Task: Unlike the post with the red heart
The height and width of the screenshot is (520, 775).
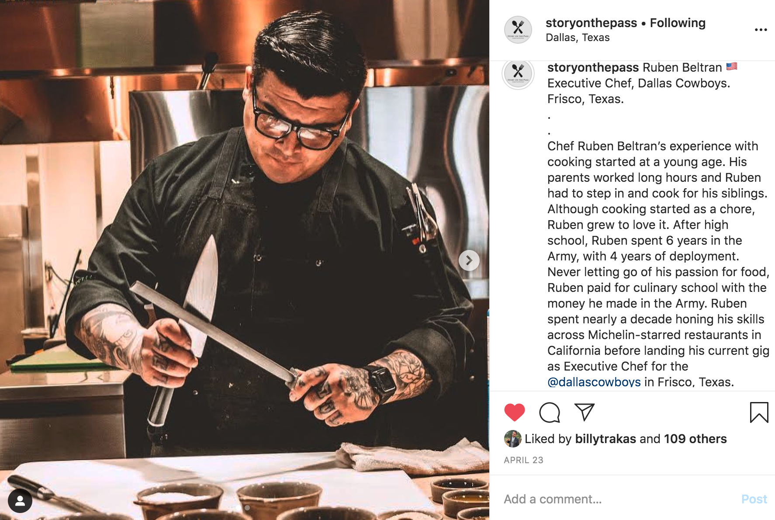Action: coord(514,413)
